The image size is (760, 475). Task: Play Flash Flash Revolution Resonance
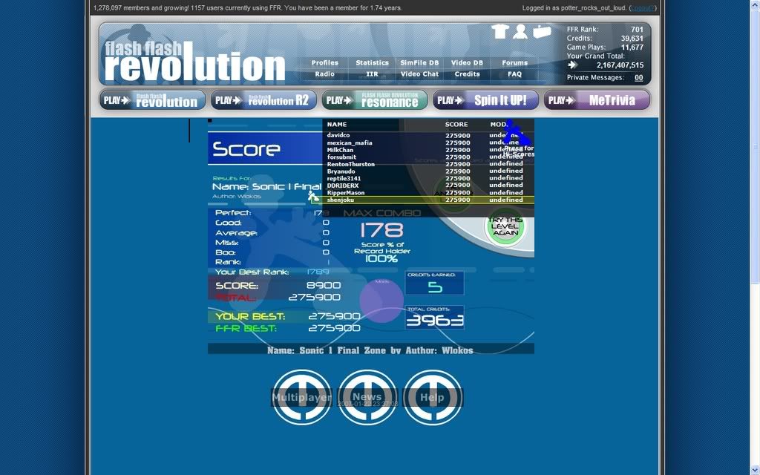coord(375,100)
